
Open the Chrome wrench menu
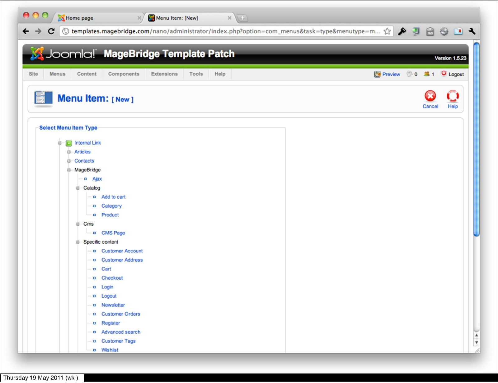pyautogui.click(x=472, y=31)
